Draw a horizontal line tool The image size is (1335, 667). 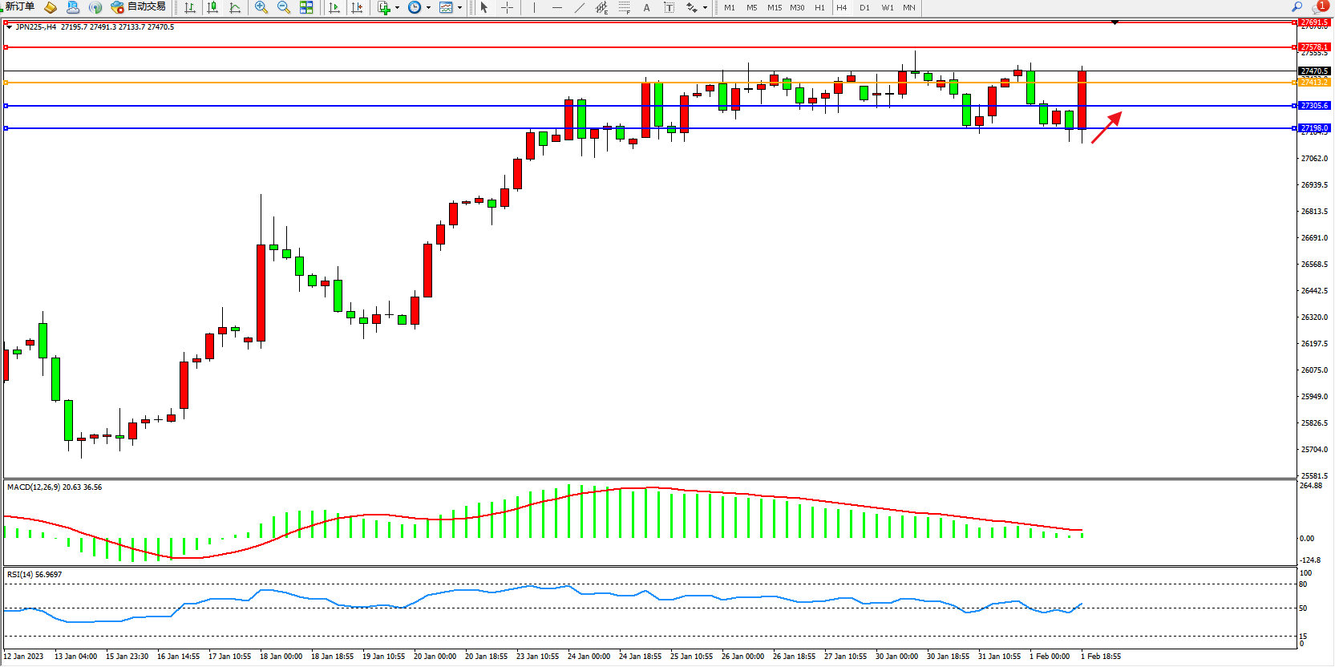click(x=556, y=7)
